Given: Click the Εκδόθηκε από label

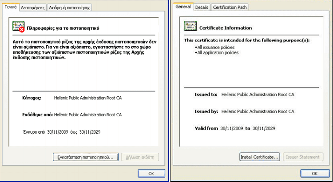Looking at the screenshot, I should pos(37,115).
